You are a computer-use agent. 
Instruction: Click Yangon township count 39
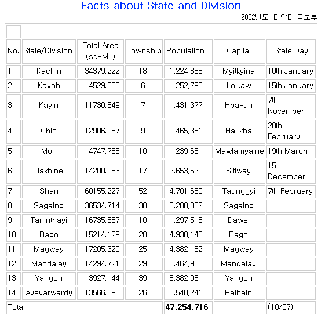point(143,278)
